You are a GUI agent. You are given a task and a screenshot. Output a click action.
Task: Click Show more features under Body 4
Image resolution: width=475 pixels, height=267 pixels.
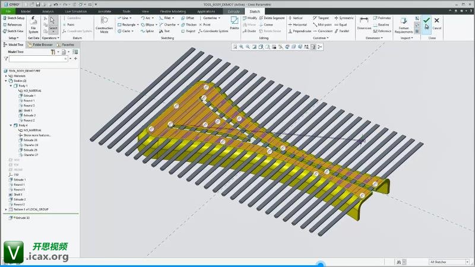(x=36, y=135)
